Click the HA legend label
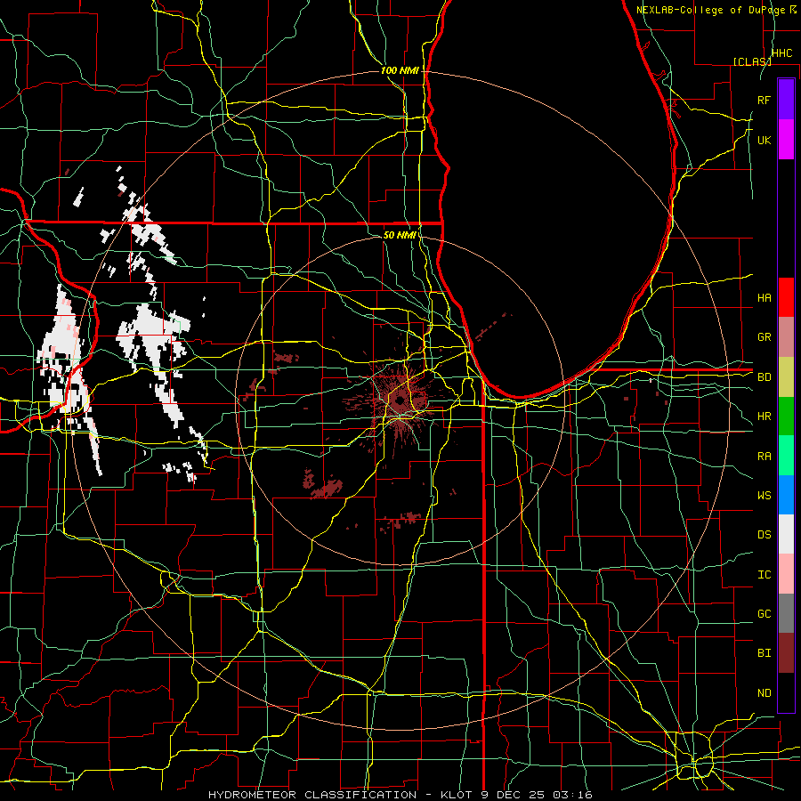Screen dimensions: 801x801 (x=765, y=297)
